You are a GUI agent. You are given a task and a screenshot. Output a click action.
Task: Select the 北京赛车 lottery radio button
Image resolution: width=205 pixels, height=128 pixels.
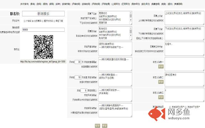pos(33,21)
